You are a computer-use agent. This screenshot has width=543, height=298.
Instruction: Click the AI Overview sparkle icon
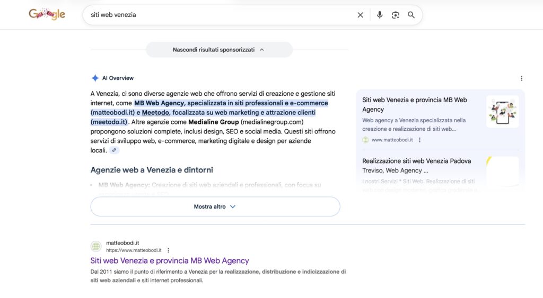coord(95,78)
